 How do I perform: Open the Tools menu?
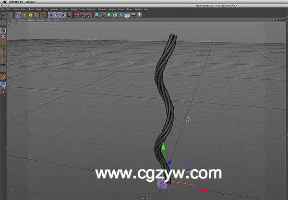coord(31,9)
